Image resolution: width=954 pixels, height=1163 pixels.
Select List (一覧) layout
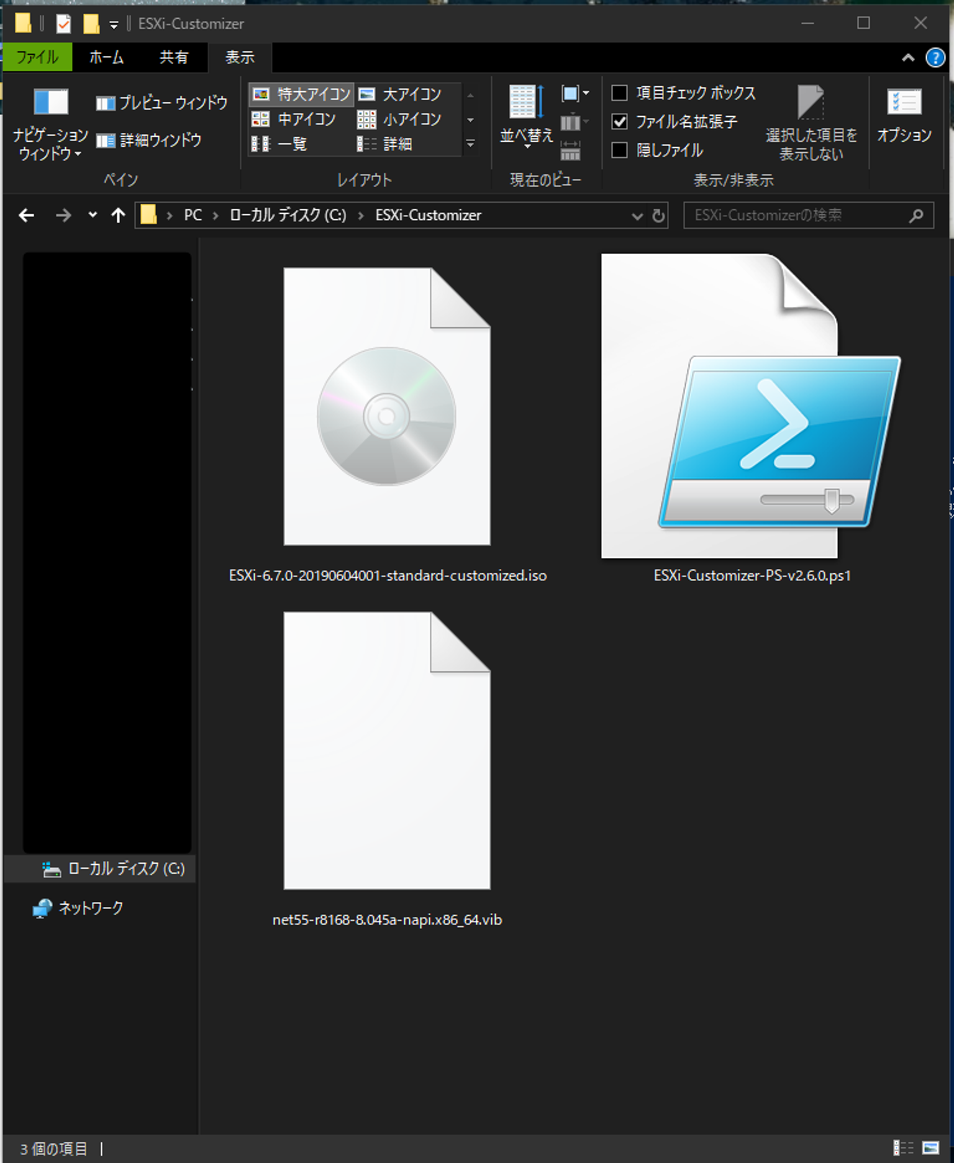[x=279, y=144]
